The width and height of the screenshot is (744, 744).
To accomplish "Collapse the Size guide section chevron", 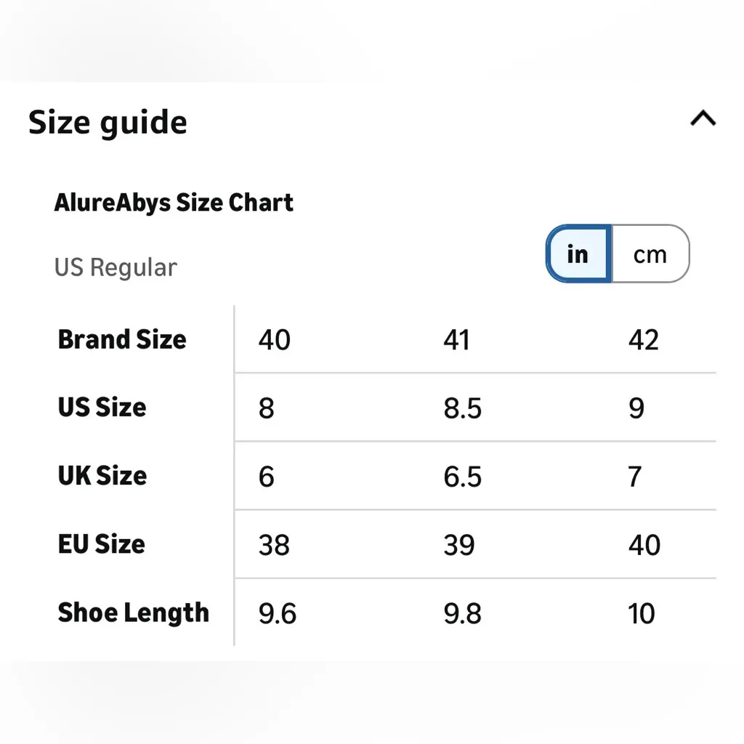I will point(703,118).
